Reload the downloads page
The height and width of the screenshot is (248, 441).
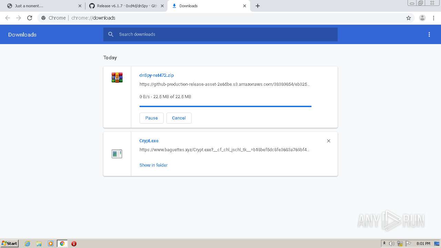(x=30, y=18)
